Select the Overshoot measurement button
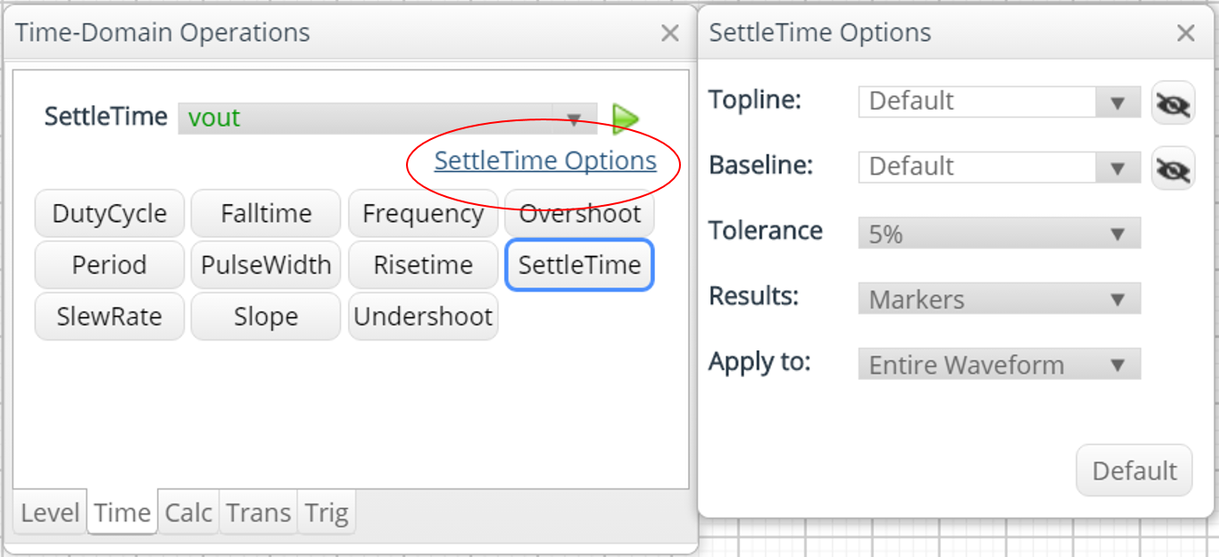Viewport: 1219px width, 557px height. click(580, 214)
